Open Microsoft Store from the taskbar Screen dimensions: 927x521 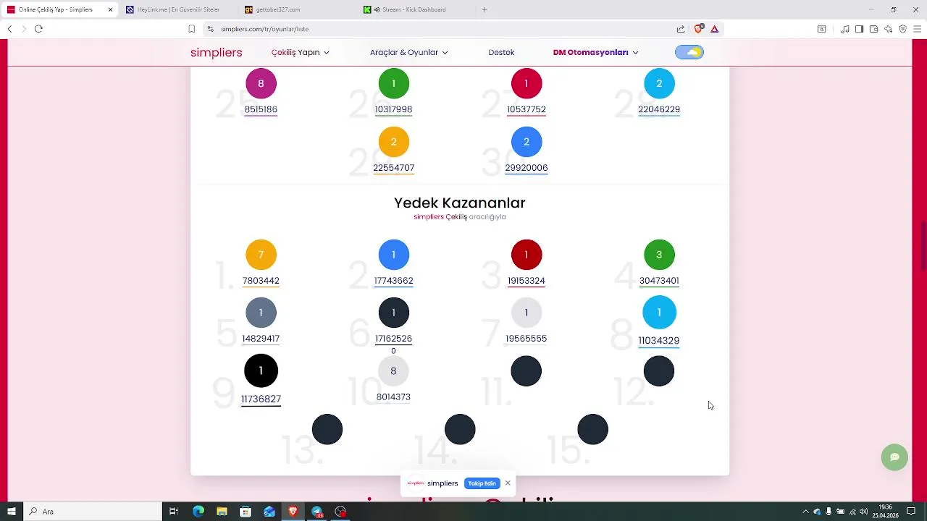pyautogui.click(x=246, y=512)
